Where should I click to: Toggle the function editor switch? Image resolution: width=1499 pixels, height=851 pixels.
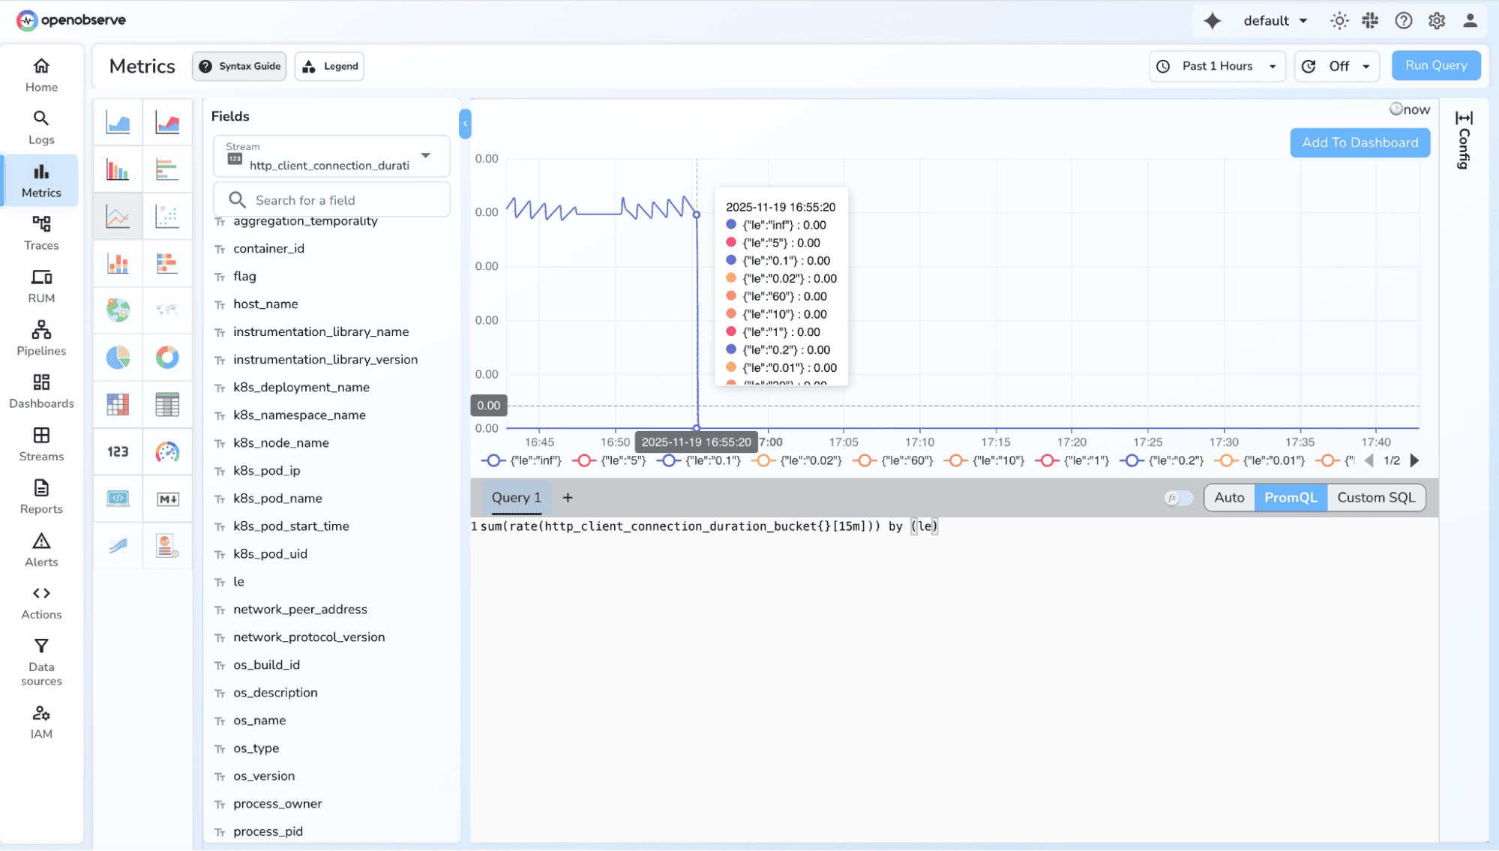click(x=1178, y=498)
